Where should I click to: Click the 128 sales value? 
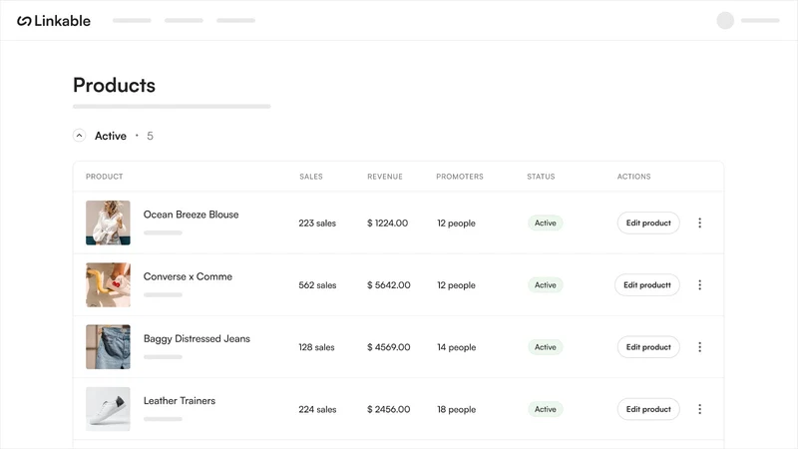(x=316, y=347)
